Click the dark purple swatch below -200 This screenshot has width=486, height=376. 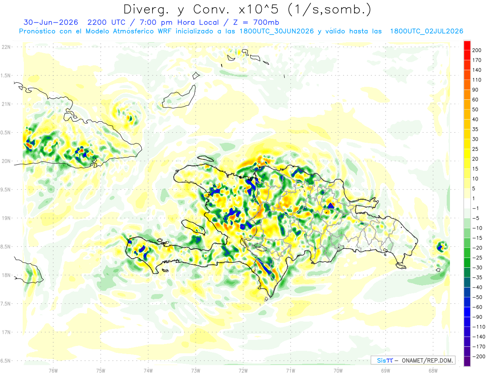click(x=467, y=361)
